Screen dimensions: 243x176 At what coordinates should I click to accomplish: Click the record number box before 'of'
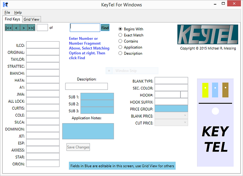point(42,27)
